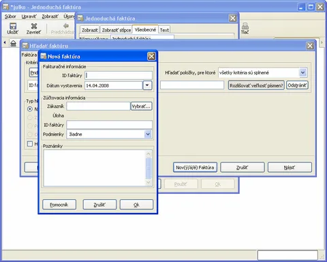This screenshot has width=327, height=262.
Task: Click the Jednoduchá faktúra dialog title icon
Action: [x=80, y=18]
